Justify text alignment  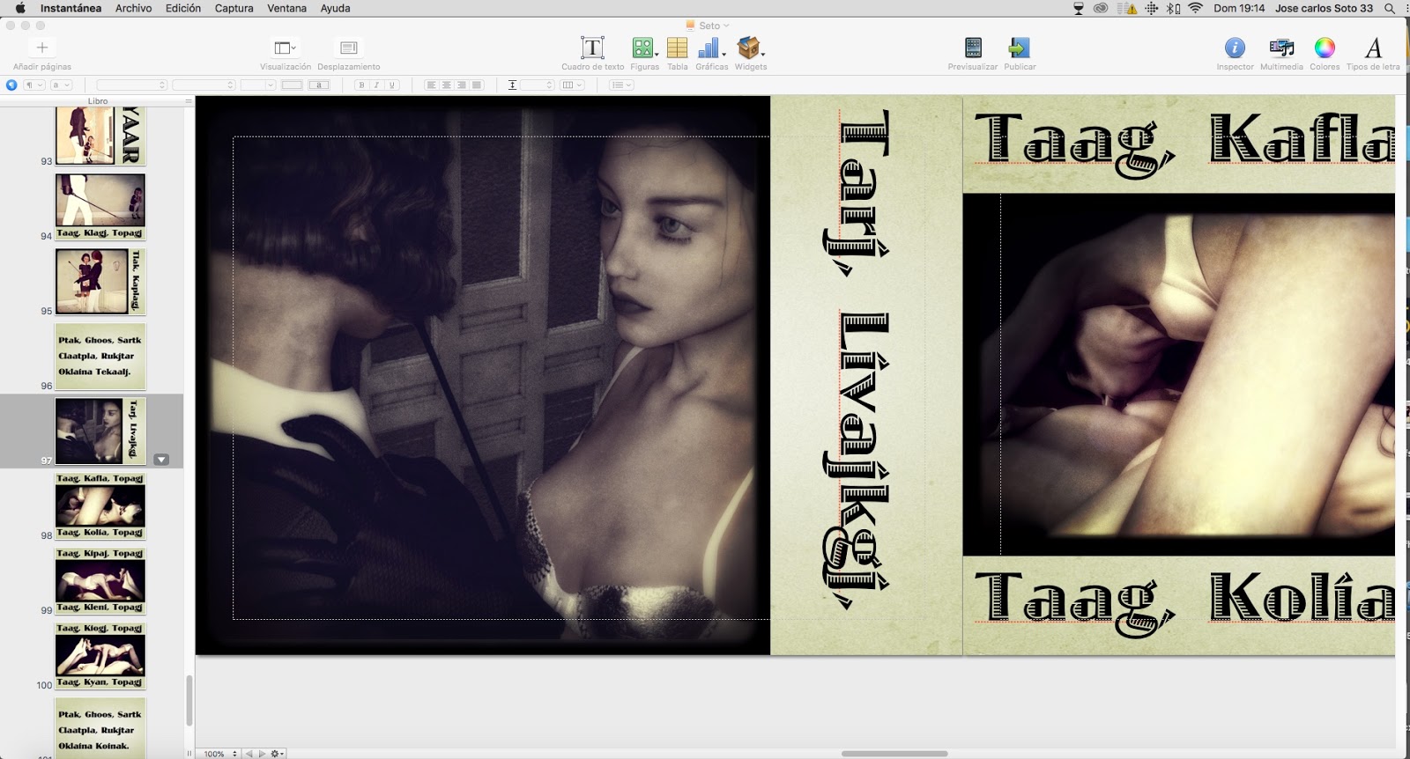pyautogui.click(x=477, y=85)
